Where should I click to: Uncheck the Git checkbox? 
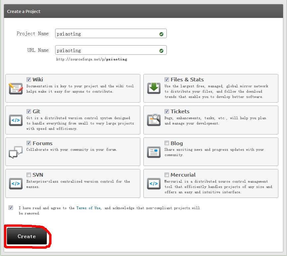29,111
